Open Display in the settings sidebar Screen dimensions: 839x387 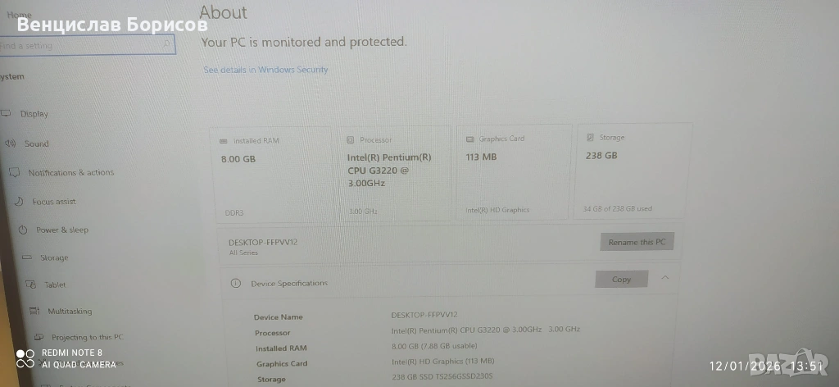pos(34,113)
